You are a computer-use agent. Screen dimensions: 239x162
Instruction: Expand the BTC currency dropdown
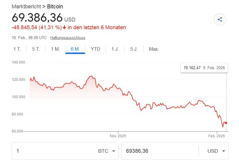click(x=107, y=151)
